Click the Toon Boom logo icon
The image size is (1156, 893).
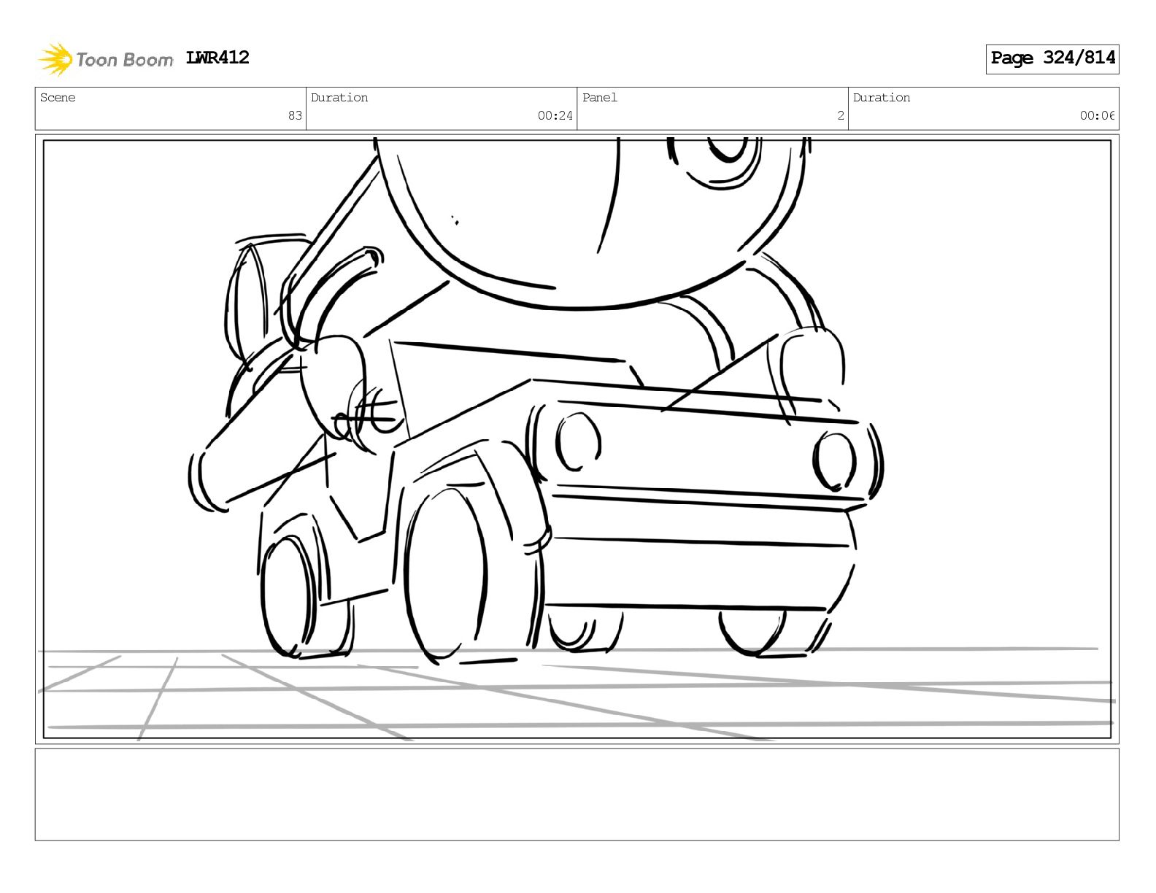point(55,59)
